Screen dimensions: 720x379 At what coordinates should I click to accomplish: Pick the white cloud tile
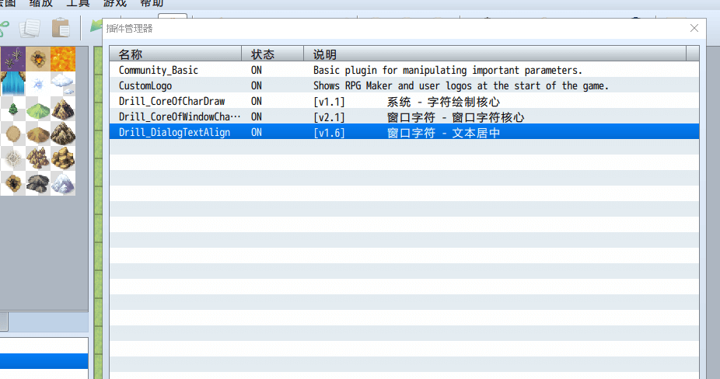63,83
